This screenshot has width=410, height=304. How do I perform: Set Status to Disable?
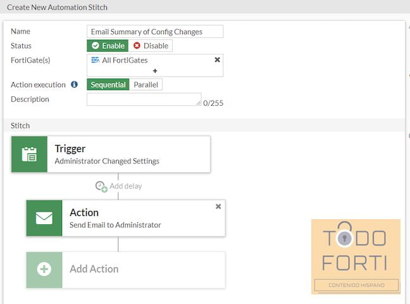(151, 46)
